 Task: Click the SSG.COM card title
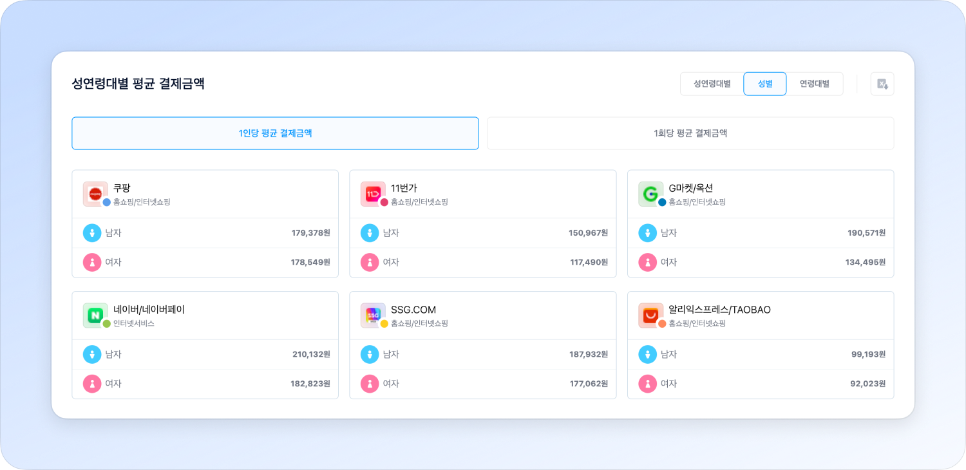(x=413, y=310)
